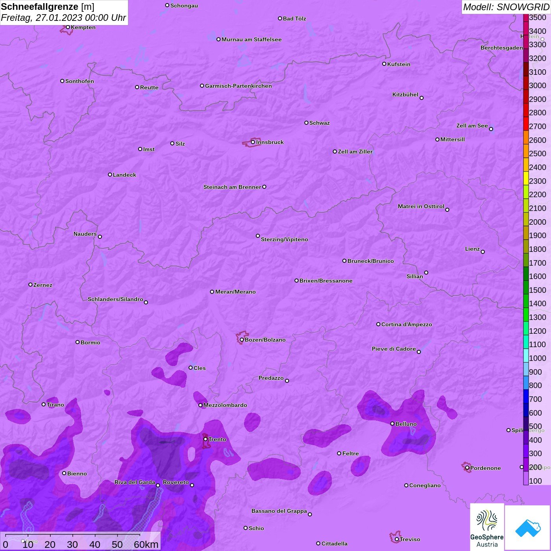Click the cyan 1100 legend color
This screenshot has height=551, width=551.
[x=526, y=342]
